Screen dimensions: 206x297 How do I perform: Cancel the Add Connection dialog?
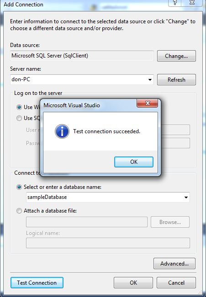(176, 282)
